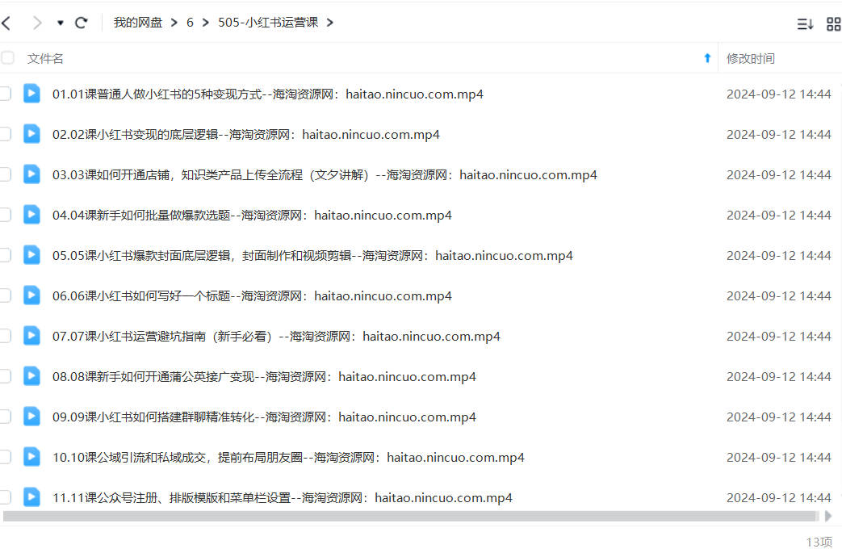Image resolution: width=842 pixels, height=553 pixels.
Task: Select file name 05.05课小红书爆款封面底层逻辑
Action: (x=312, y=255)
